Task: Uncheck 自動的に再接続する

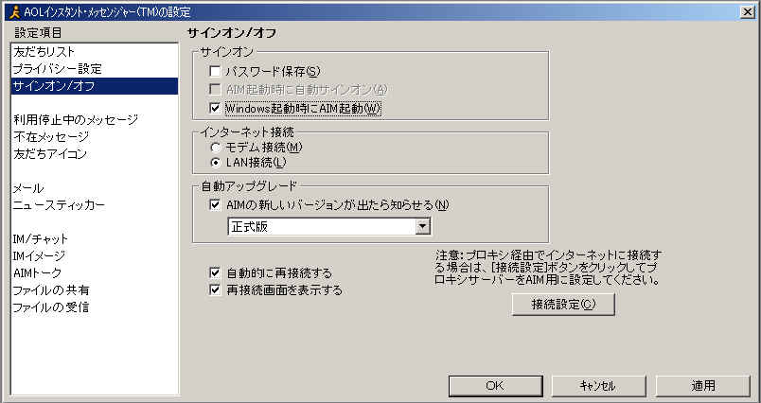Action: [x=215, y=272]
